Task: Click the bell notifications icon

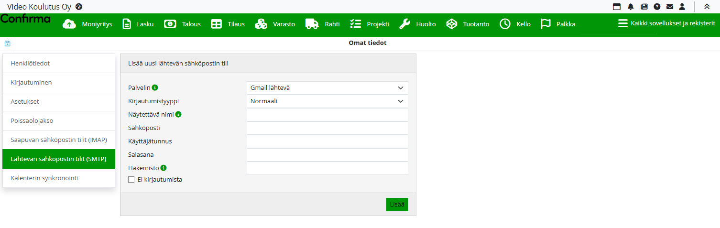Action: point(631,7)
